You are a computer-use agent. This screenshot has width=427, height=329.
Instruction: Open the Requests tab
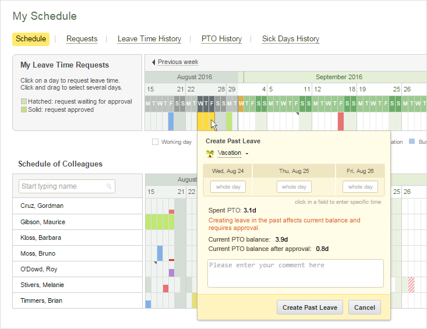coord(82,39)
